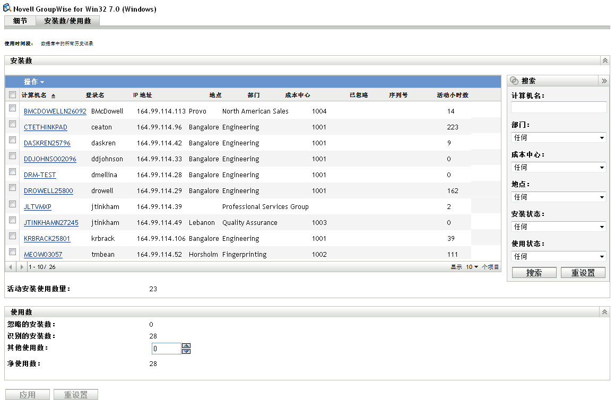Change items shown per page dropdown
615x400 pixels.
click(x=472, y=267)
